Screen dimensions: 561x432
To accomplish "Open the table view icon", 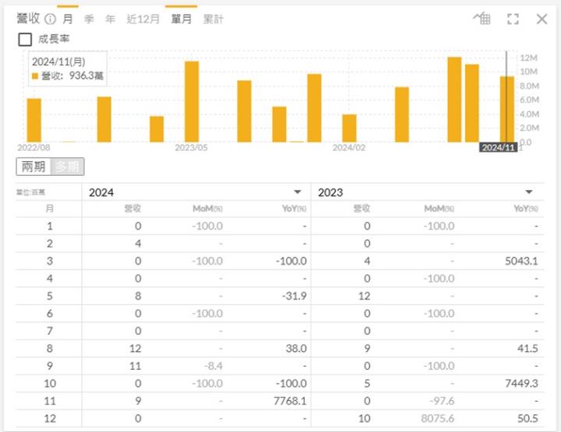I will point(482,19).
